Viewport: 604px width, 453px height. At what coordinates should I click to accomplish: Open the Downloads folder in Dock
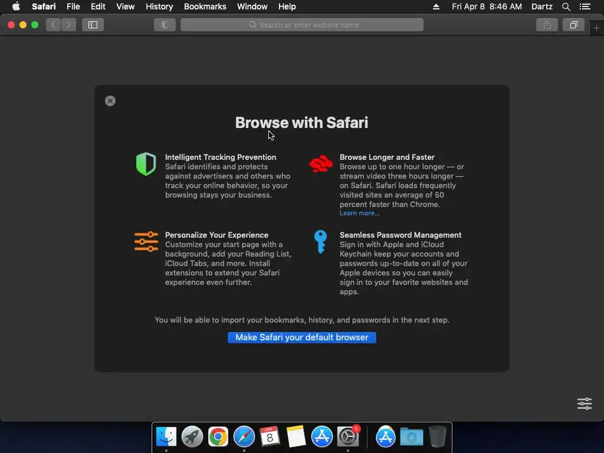coord(411,436)
